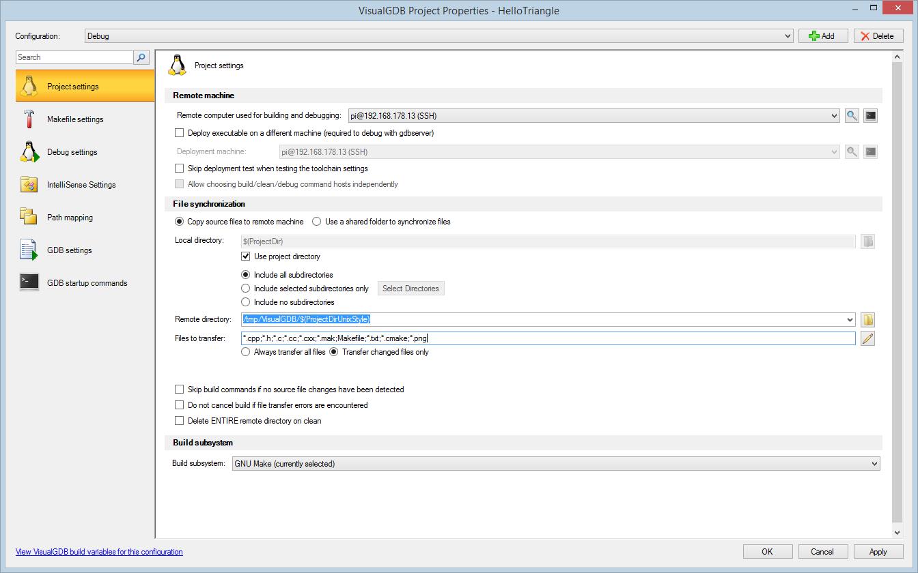This screenshot has width=918, height=573.
Task: Click the settings Search input field
Action: pyautogui.click(x=74, y=57)
